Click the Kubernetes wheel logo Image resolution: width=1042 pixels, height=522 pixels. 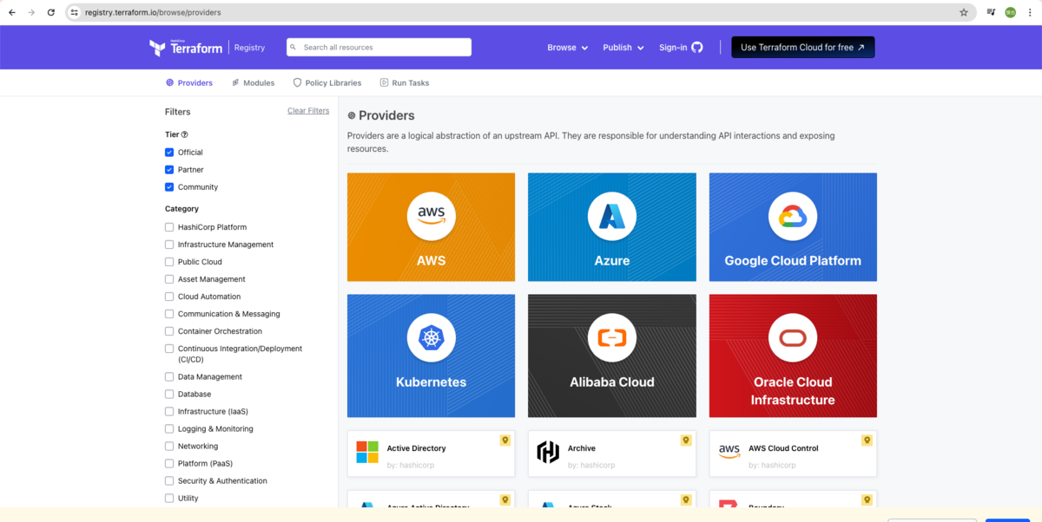click(x=431, y=337)
